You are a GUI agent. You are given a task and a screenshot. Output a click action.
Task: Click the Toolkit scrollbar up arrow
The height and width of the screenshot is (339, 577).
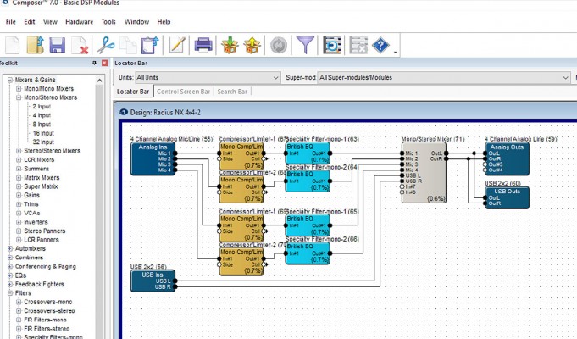coord(99,80)
